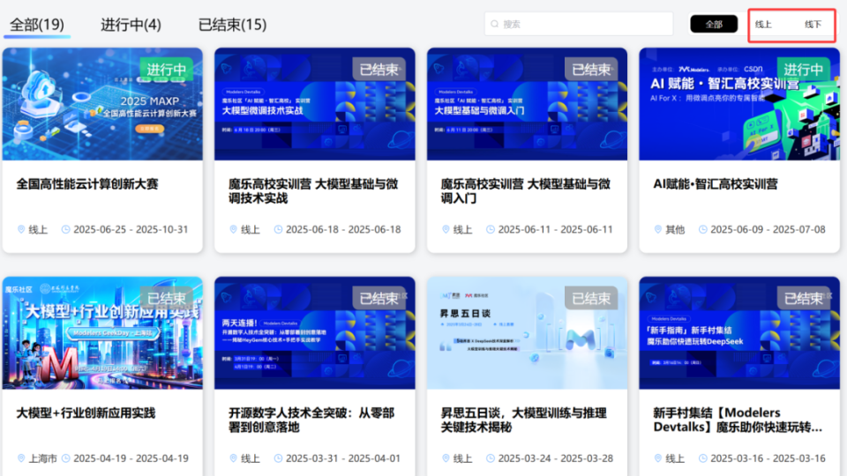Open the 两天连播 digital human banner image

click(x=315, y=332)
